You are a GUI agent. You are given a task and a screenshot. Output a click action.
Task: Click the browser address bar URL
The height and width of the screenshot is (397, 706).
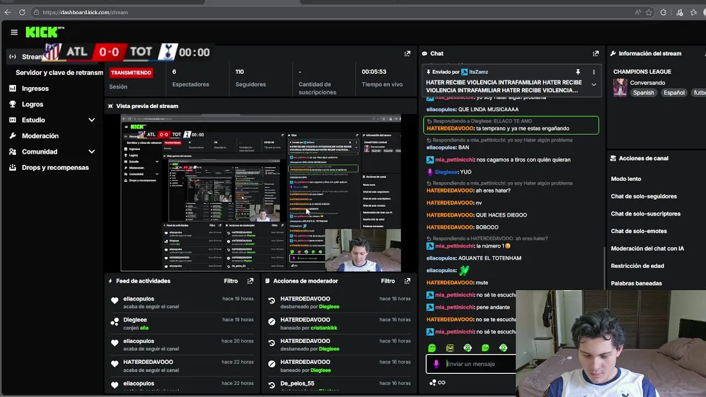(x=85, y=12)
